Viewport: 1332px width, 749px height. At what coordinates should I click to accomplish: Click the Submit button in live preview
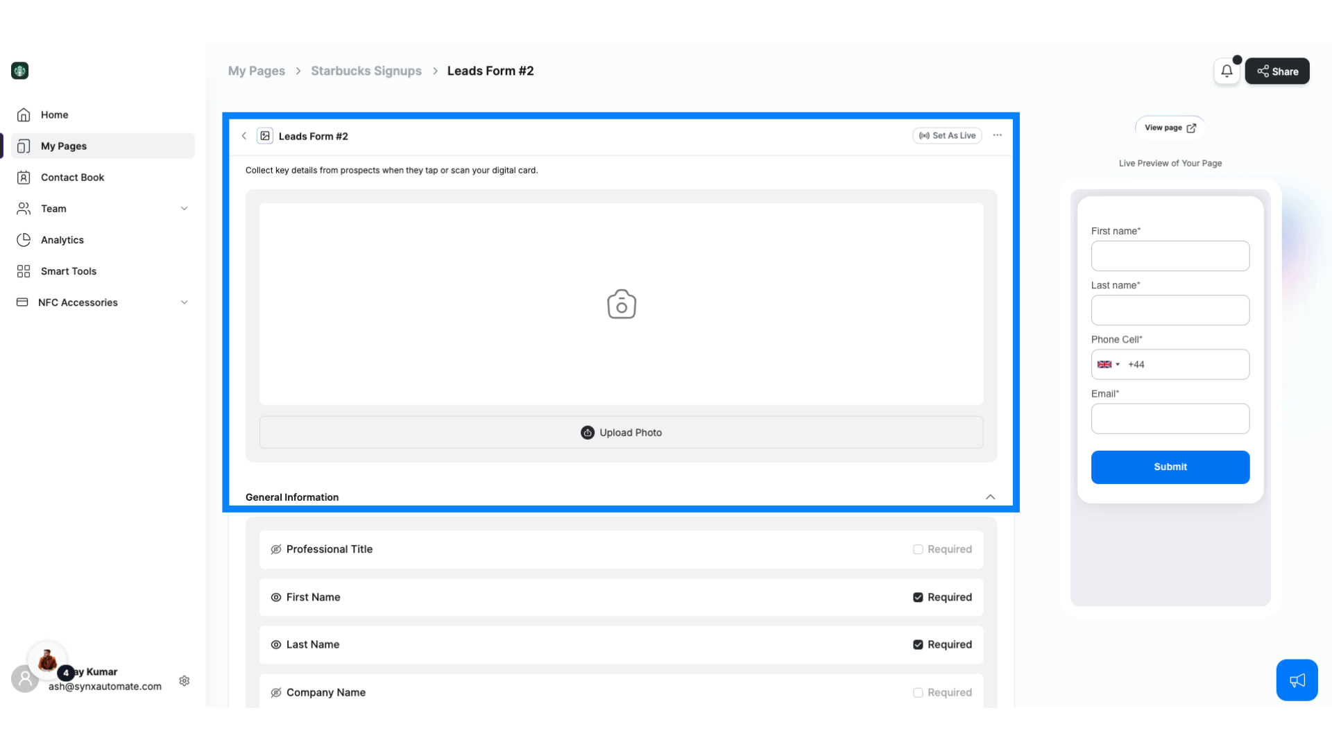(1170, 467)
